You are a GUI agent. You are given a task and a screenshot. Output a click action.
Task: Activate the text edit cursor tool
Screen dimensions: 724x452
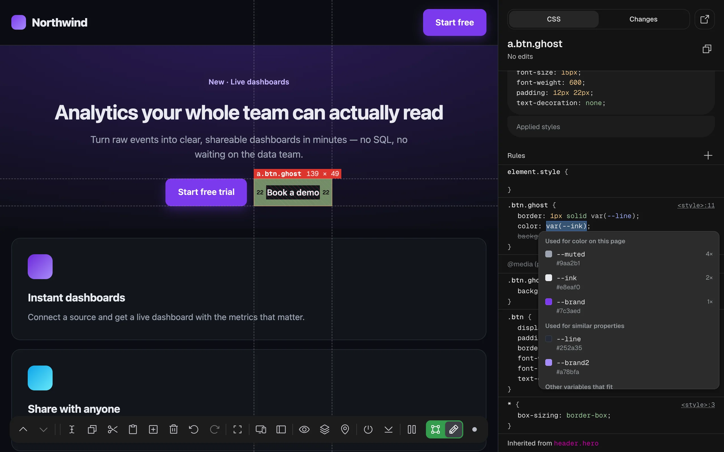(x=72, y=430)
